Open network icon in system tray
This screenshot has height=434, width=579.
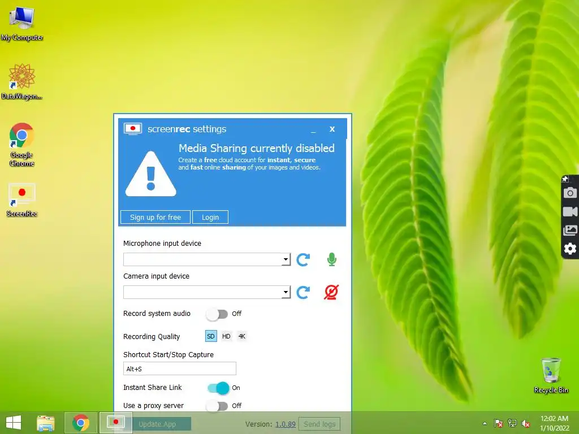pos(512,423)
